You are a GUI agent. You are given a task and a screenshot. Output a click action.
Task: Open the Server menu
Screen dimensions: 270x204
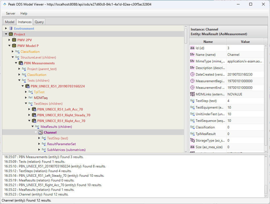pyautogui.click(x=11, y=13)
